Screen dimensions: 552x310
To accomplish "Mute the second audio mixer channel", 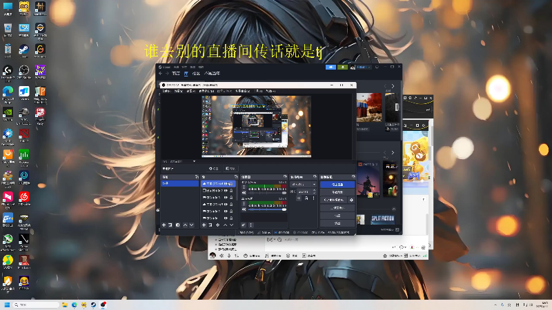I will (x=244, y=209).
